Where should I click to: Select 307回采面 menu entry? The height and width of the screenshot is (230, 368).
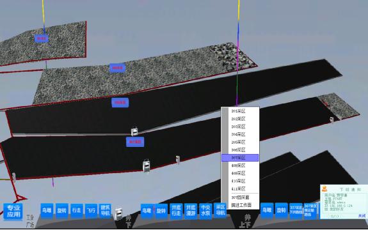pyautogui.click(x=240, y=197)
